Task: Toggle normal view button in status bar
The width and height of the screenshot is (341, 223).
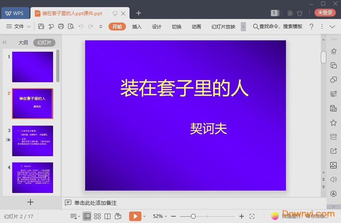Action: [87, 216]
